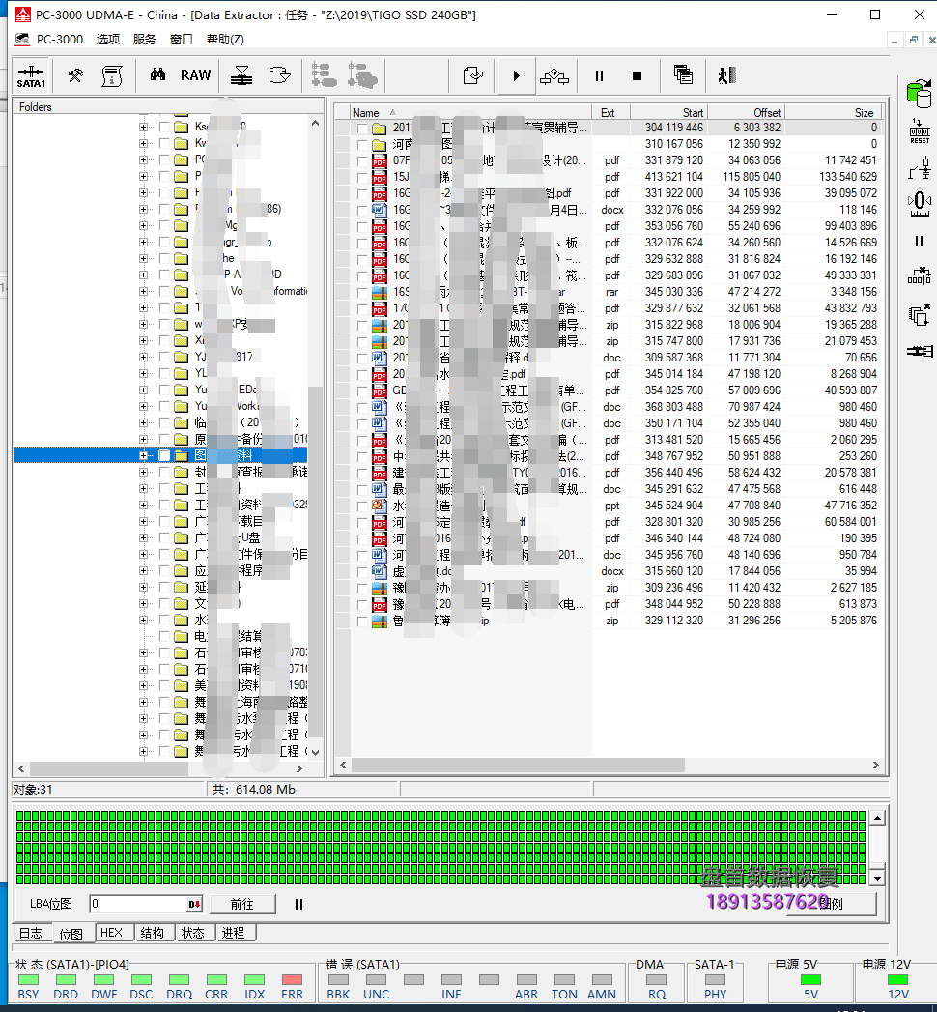The height and width of the screenshot is (1012, 937).
Task: Tick the ppt file sized 47 716 352
Action: coord(362,506)
